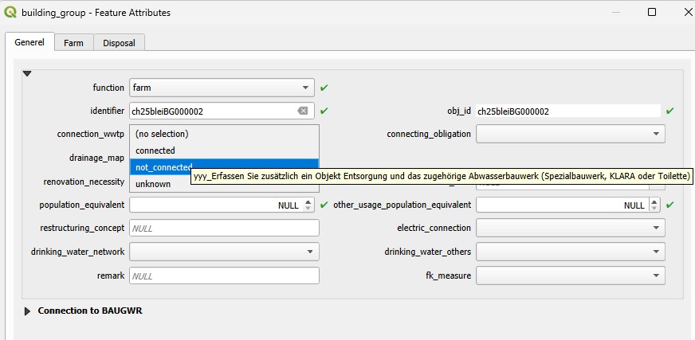695x340 pixels.
Task: Clear the identifier field with the X icon
Action: pos(303,111)
